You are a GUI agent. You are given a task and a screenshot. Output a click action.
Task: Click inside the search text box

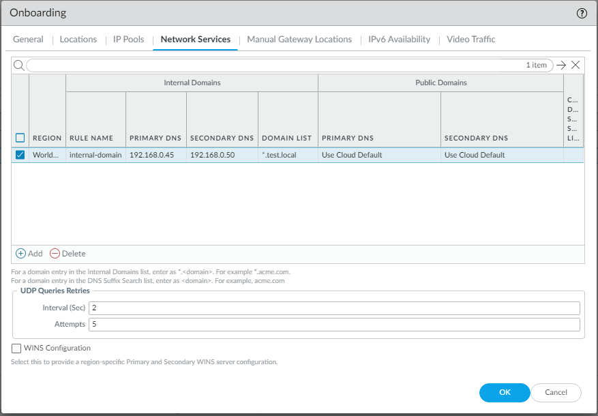(x=273, y=65)
